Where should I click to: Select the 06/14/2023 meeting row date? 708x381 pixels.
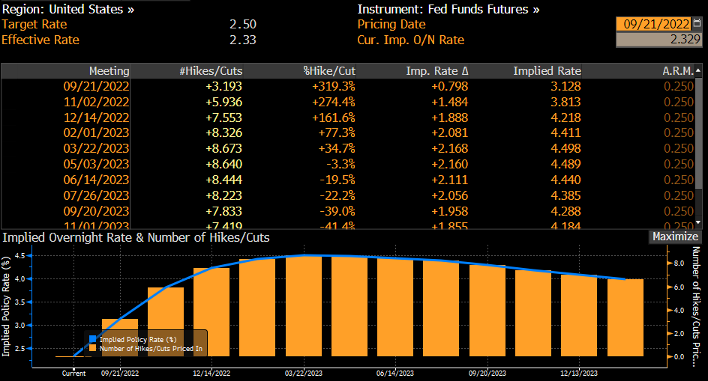pos(96,180)
